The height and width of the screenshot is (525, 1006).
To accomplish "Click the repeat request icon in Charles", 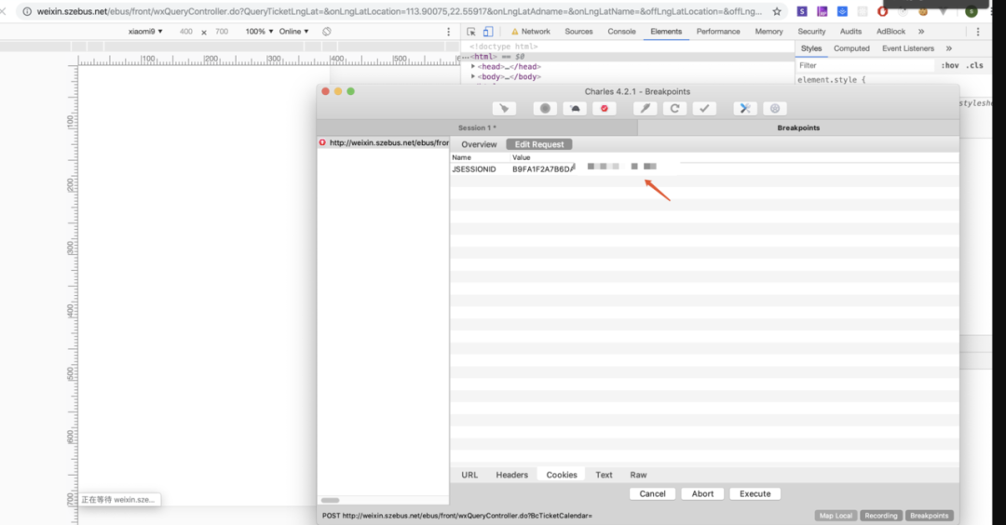I will [x=674, y=108].
